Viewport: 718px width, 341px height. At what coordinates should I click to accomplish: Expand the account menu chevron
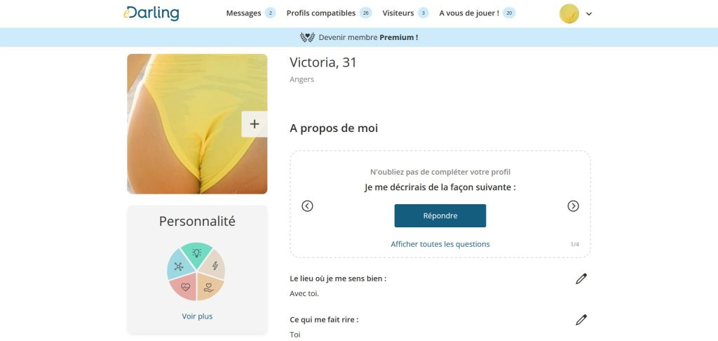click(589, 14)
